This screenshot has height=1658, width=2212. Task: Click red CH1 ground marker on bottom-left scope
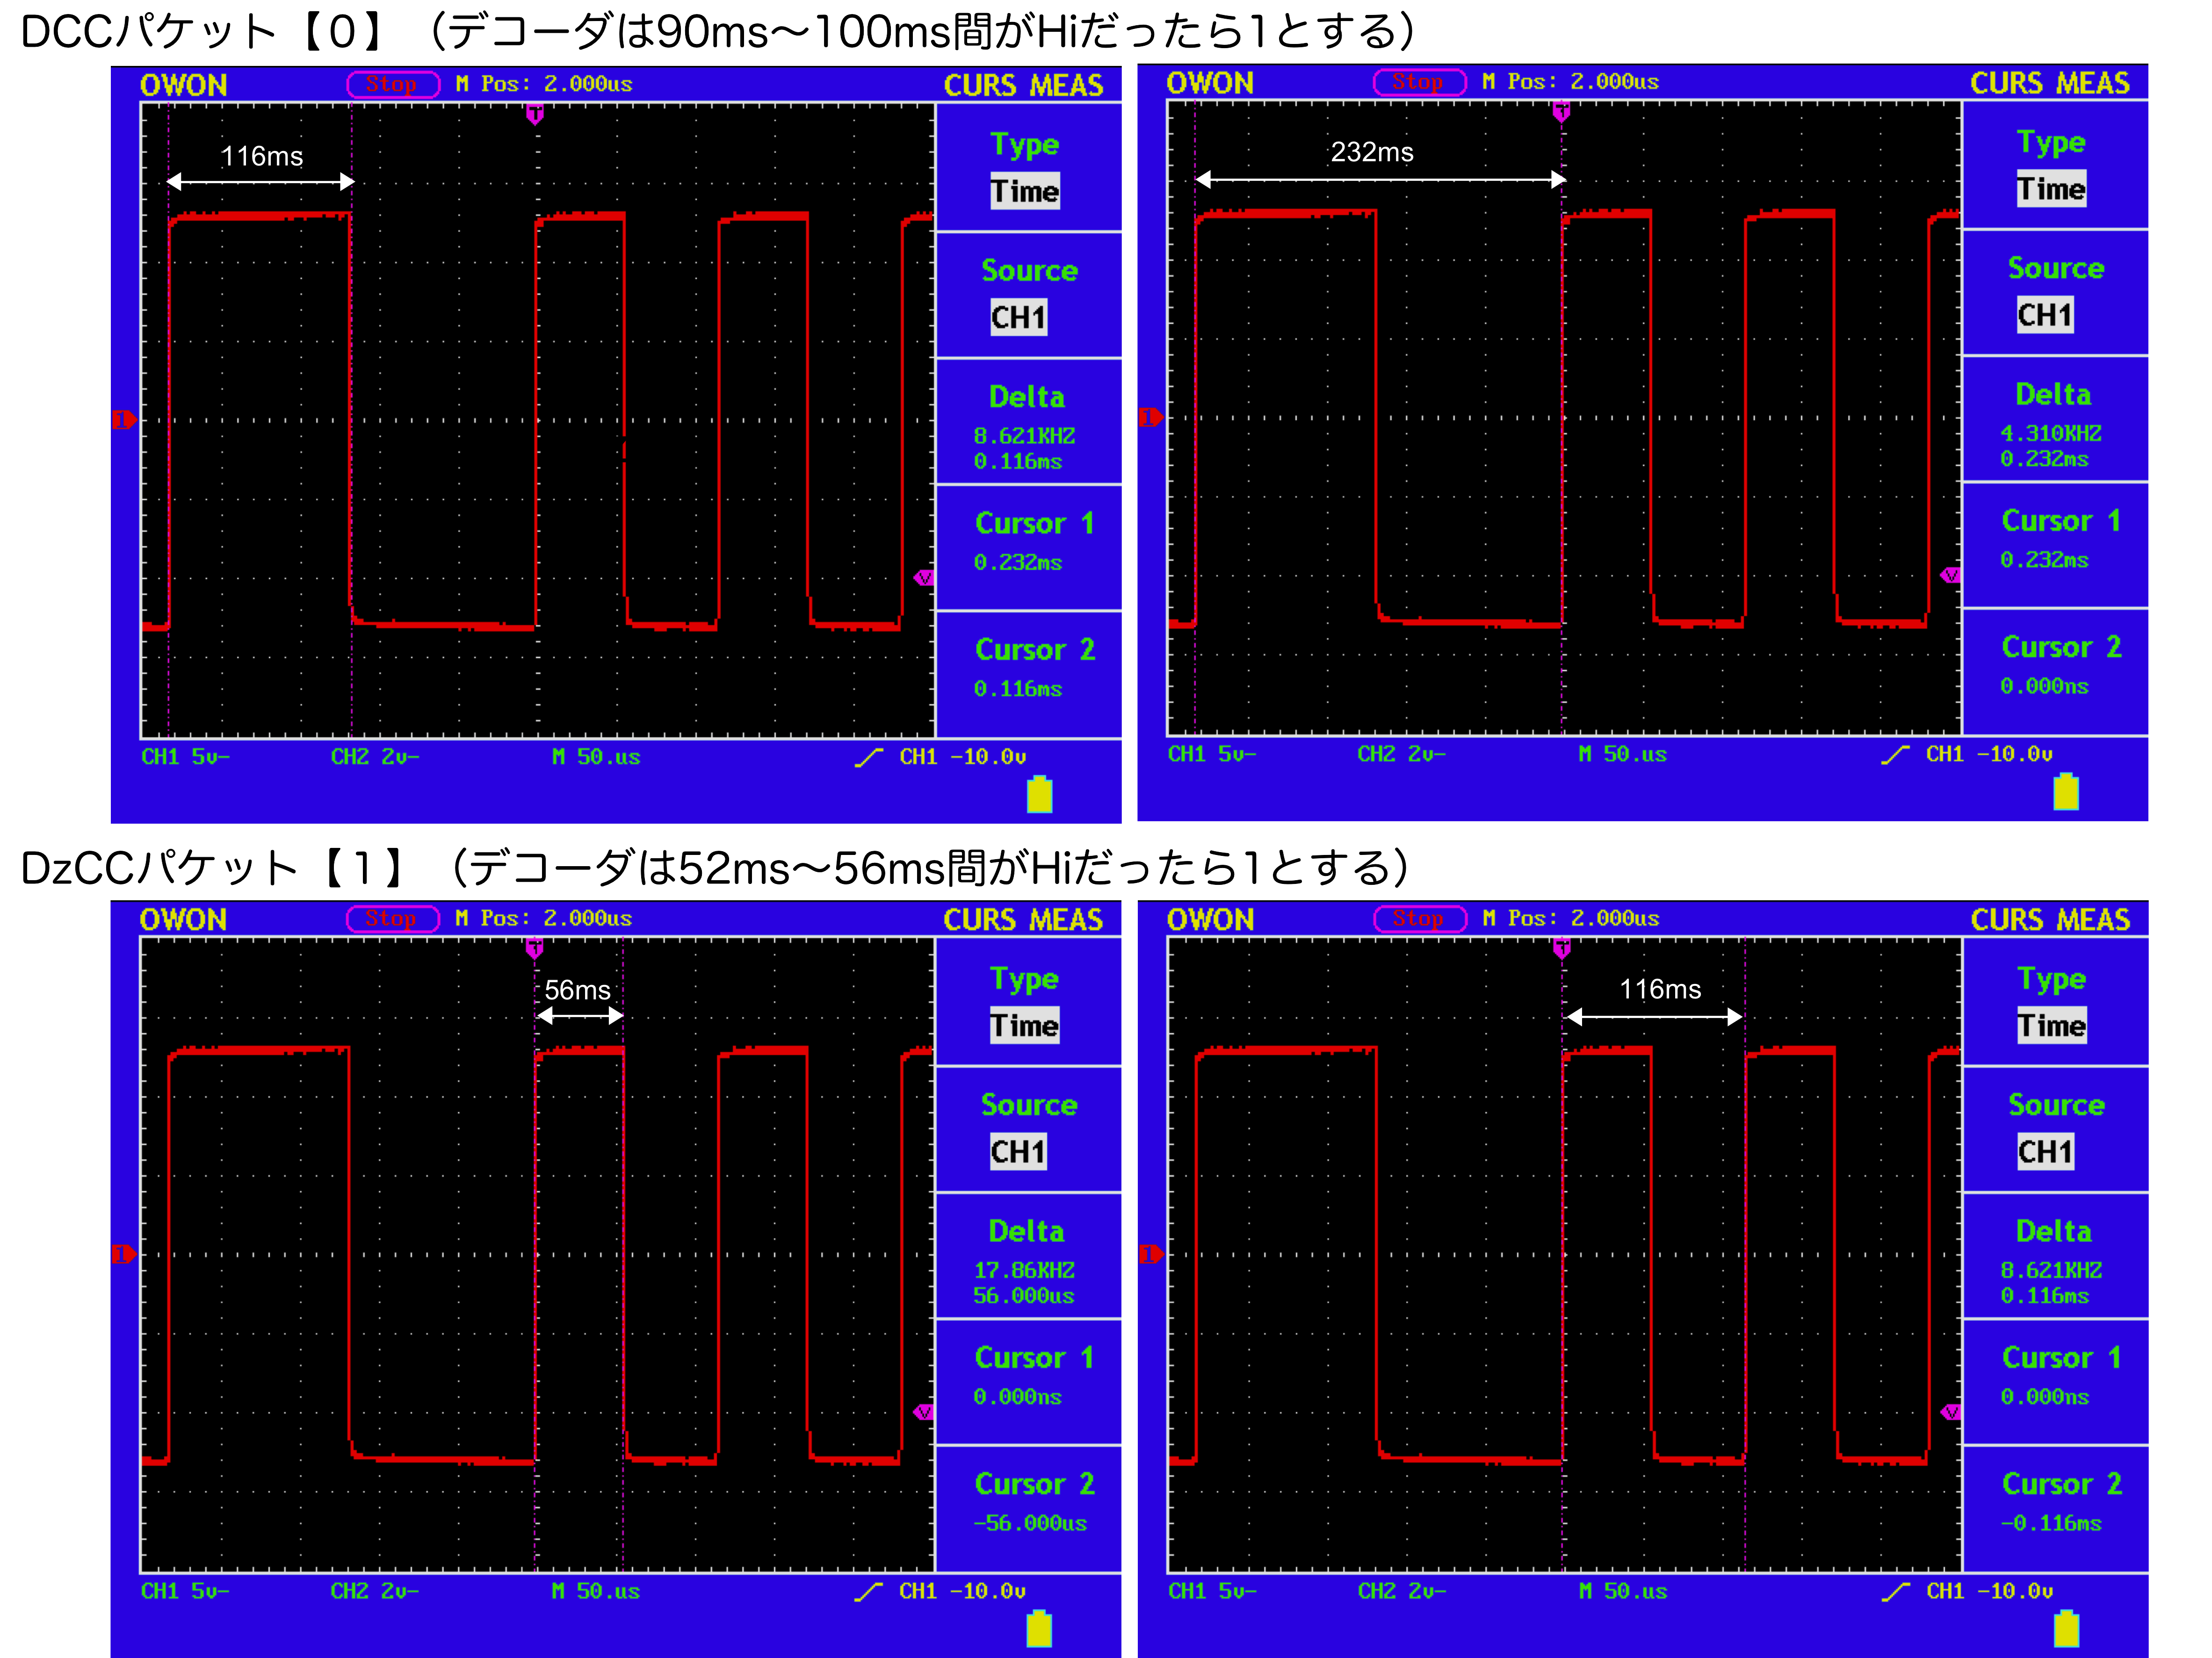[x=123, y=1253]
